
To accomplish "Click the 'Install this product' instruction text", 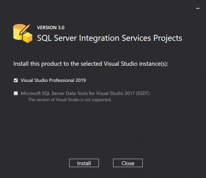I will 91,64.
